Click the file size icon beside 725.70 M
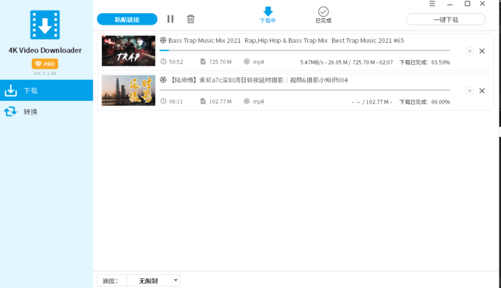The width and height of the screenshot is (501, 288). (x=203, y=62)
